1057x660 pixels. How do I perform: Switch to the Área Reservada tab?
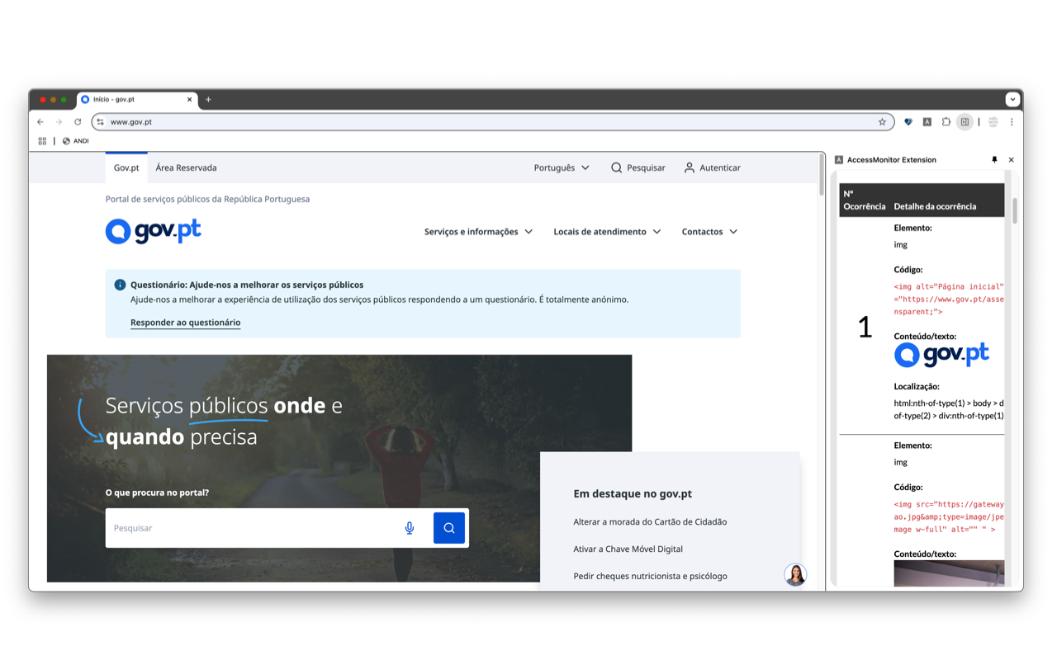186,167
